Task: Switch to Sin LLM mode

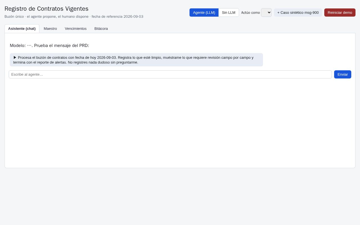Action: 229,13
